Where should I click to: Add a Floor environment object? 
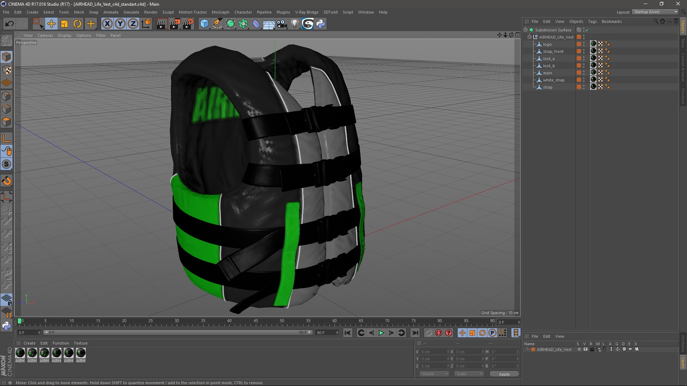coord(269,24)
